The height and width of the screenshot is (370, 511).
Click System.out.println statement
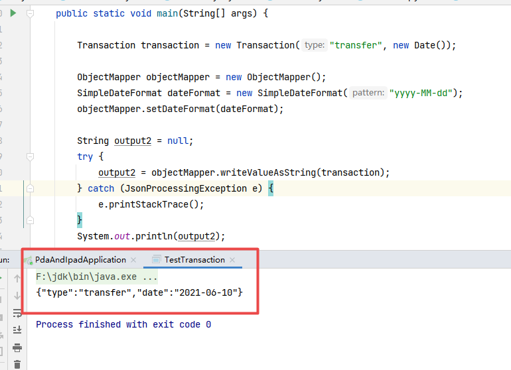(151, 236)
